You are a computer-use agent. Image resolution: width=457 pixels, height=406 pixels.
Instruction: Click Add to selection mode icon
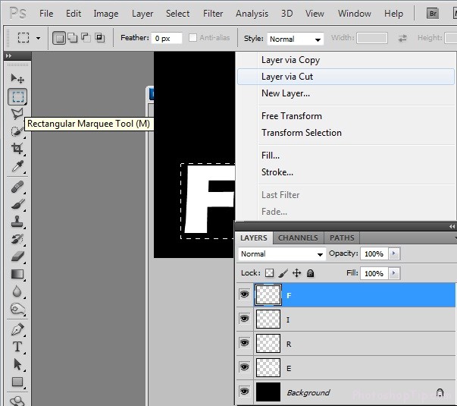click(72, 38)
